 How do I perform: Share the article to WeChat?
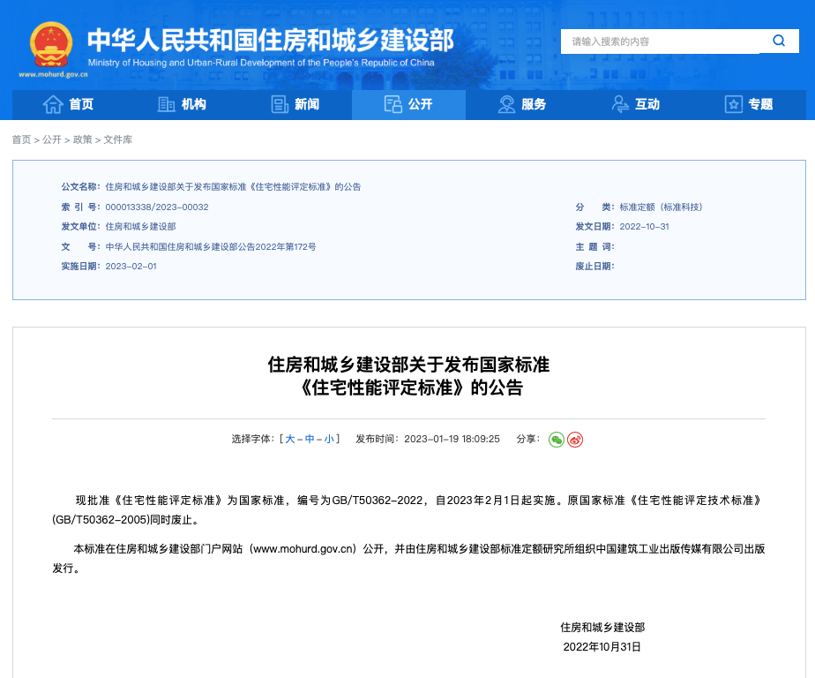(x=556, y=439)
